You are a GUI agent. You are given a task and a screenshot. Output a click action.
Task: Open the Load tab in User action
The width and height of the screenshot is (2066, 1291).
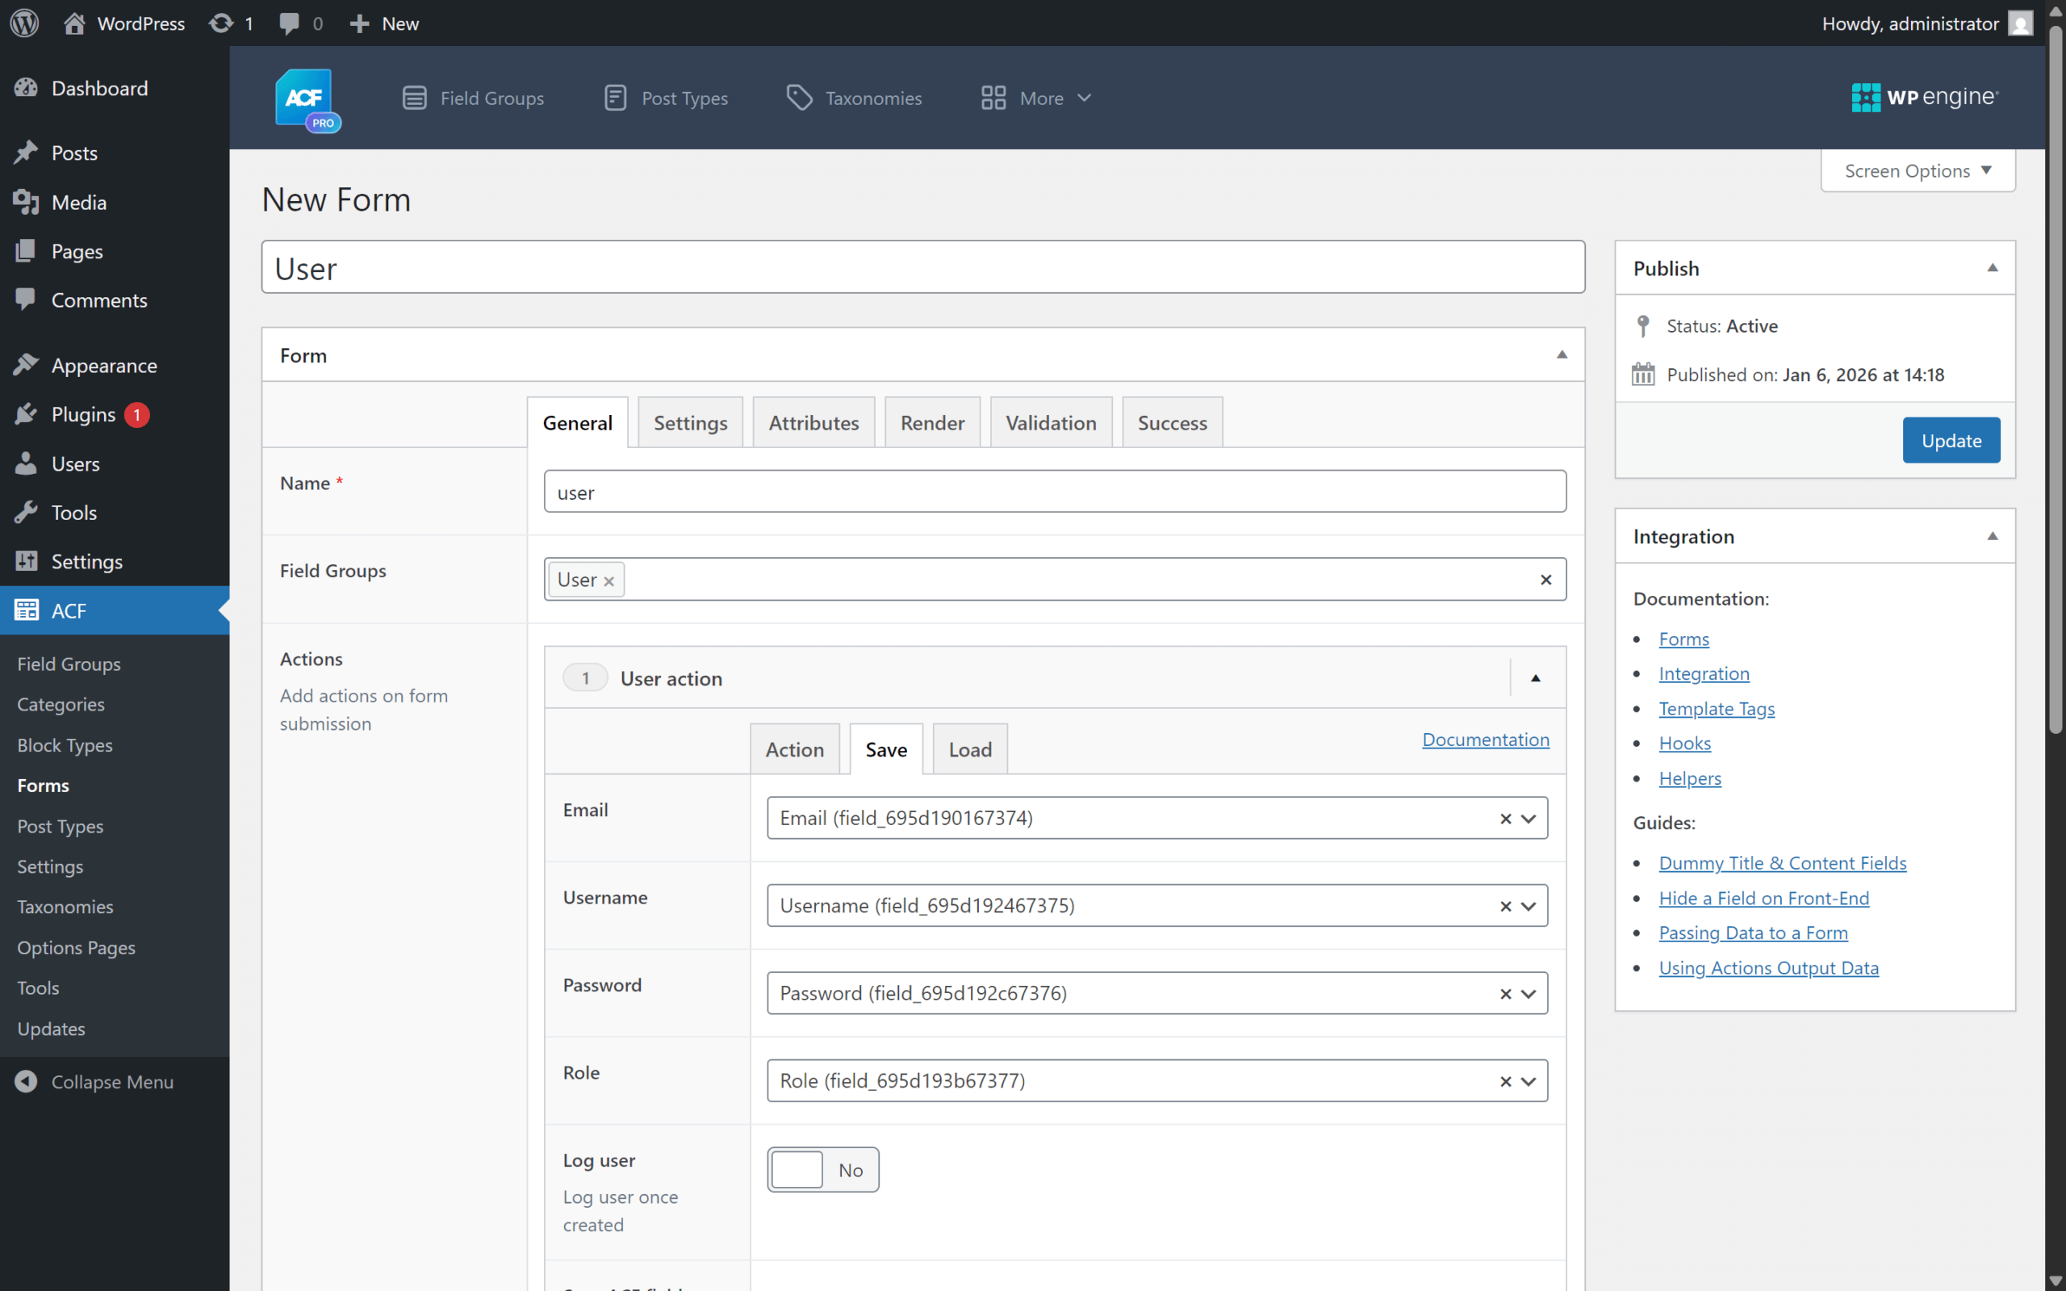969,748
